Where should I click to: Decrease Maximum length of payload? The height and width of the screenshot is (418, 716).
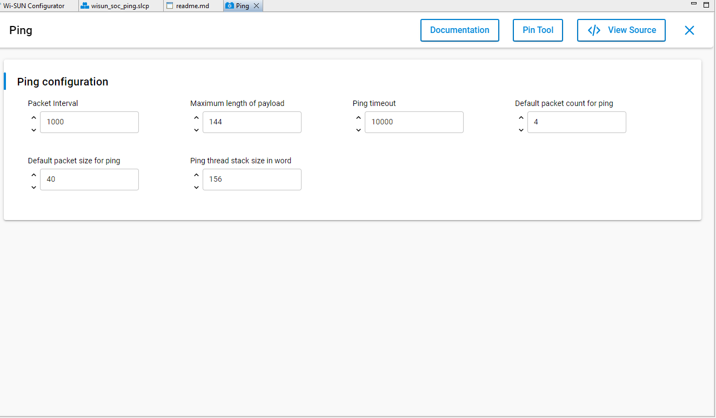pos(196,130)
